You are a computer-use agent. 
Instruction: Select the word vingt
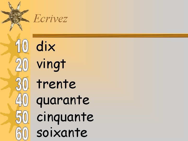51,65
